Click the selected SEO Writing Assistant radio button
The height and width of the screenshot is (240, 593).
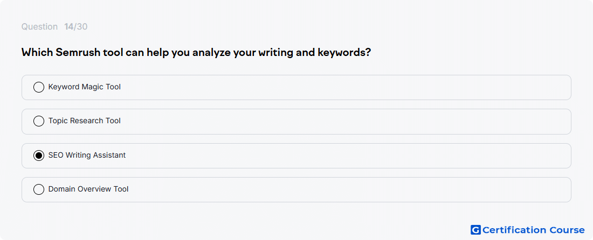click(x=39, y=156)
